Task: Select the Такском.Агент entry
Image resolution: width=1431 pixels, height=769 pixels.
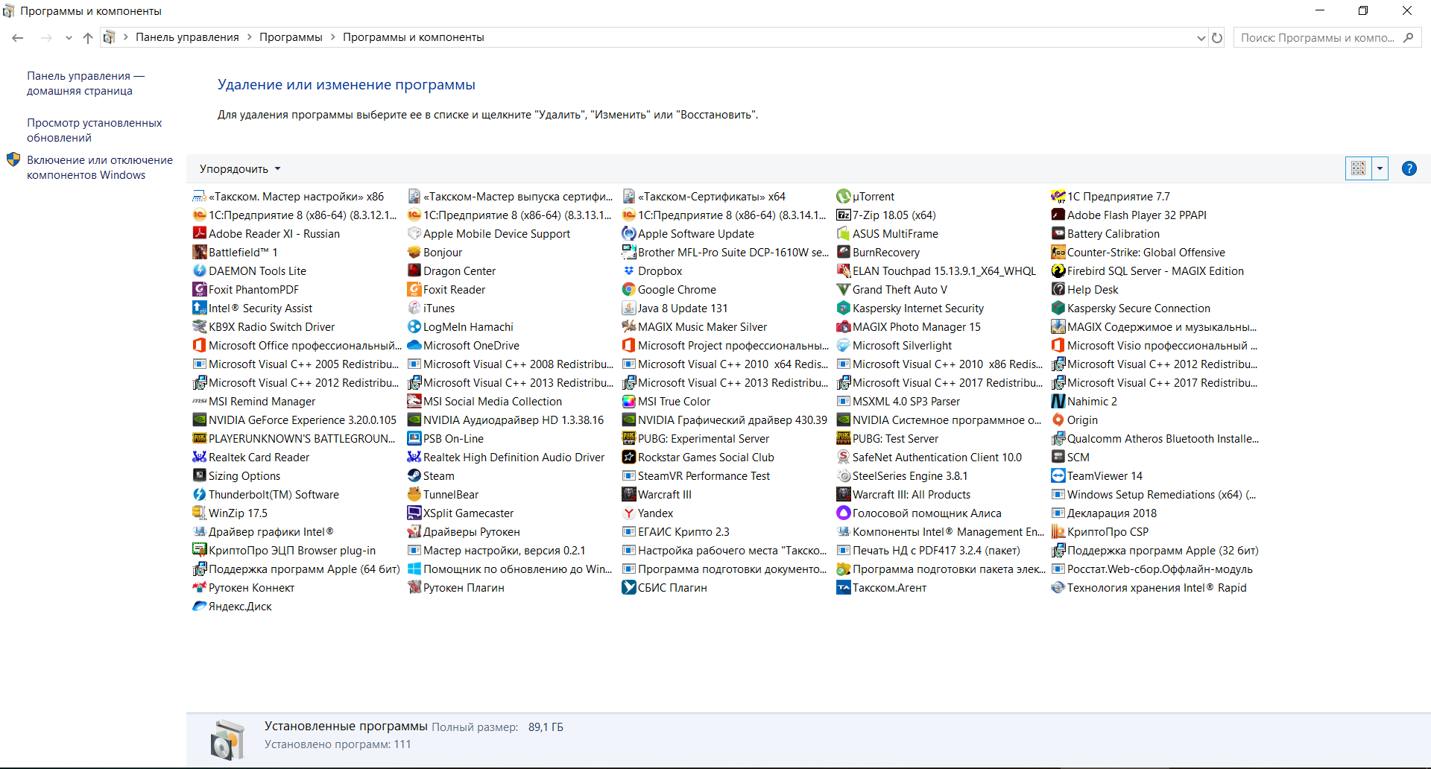Action: [882, 588]
